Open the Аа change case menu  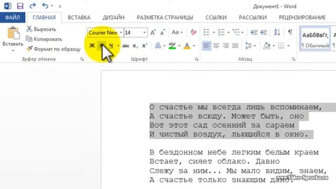coord(177,33)
